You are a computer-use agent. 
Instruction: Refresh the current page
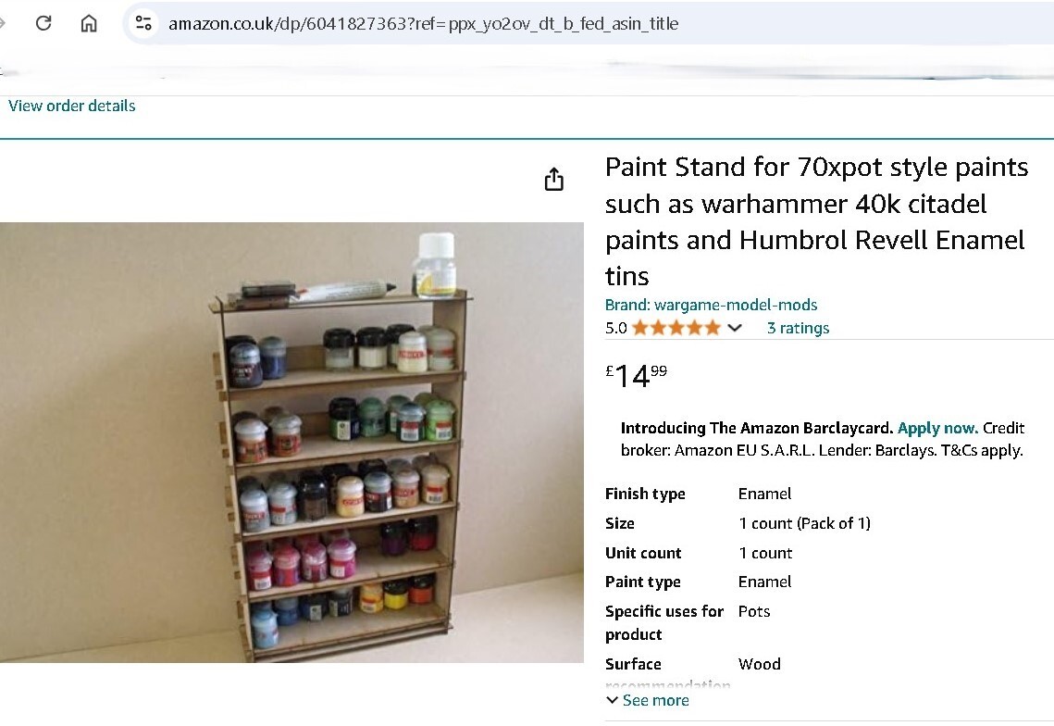tap(43, 24)
